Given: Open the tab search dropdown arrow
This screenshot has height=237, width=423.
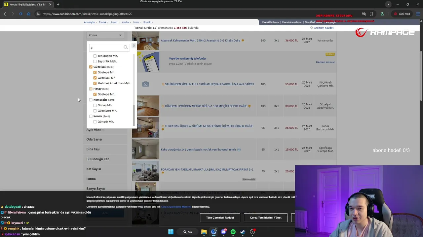Looking at the screenshot, I should click(388, 4).
